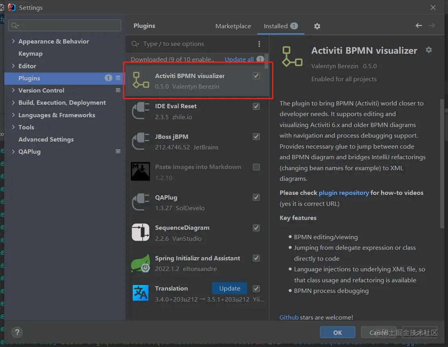The height and width of the screenshot is (347, 448).
Task: Click the QAPlug plugin icon
Action: coord(141,202)
